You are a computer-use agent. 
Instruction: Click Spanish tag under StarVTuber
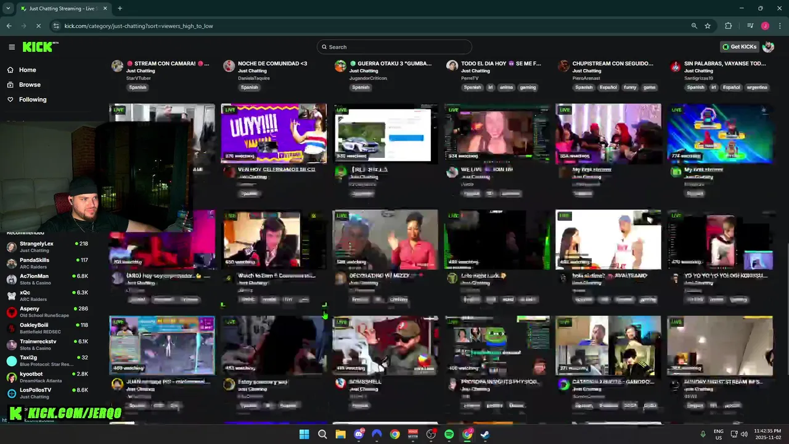point(137,88)
